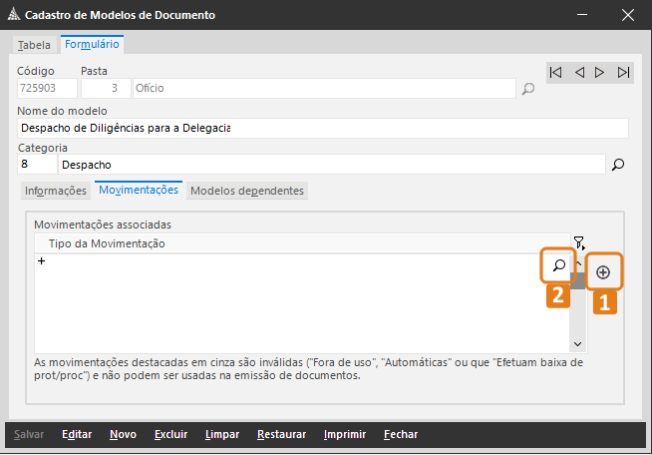Close the form with Fechar
652x455 pixels.
[401, 434]
